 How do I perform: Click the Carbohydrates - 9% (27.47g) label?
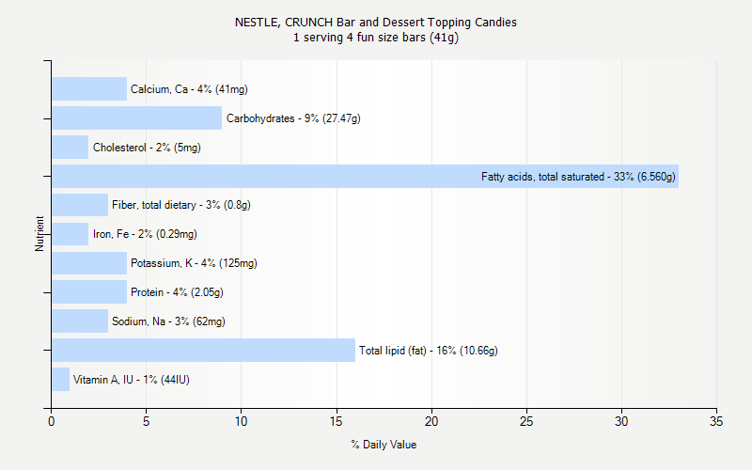tap(293, 118)
